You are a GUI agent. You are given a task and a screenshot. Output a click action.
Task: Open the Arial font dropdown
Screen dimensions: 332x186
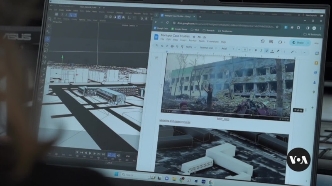(227, 49)
